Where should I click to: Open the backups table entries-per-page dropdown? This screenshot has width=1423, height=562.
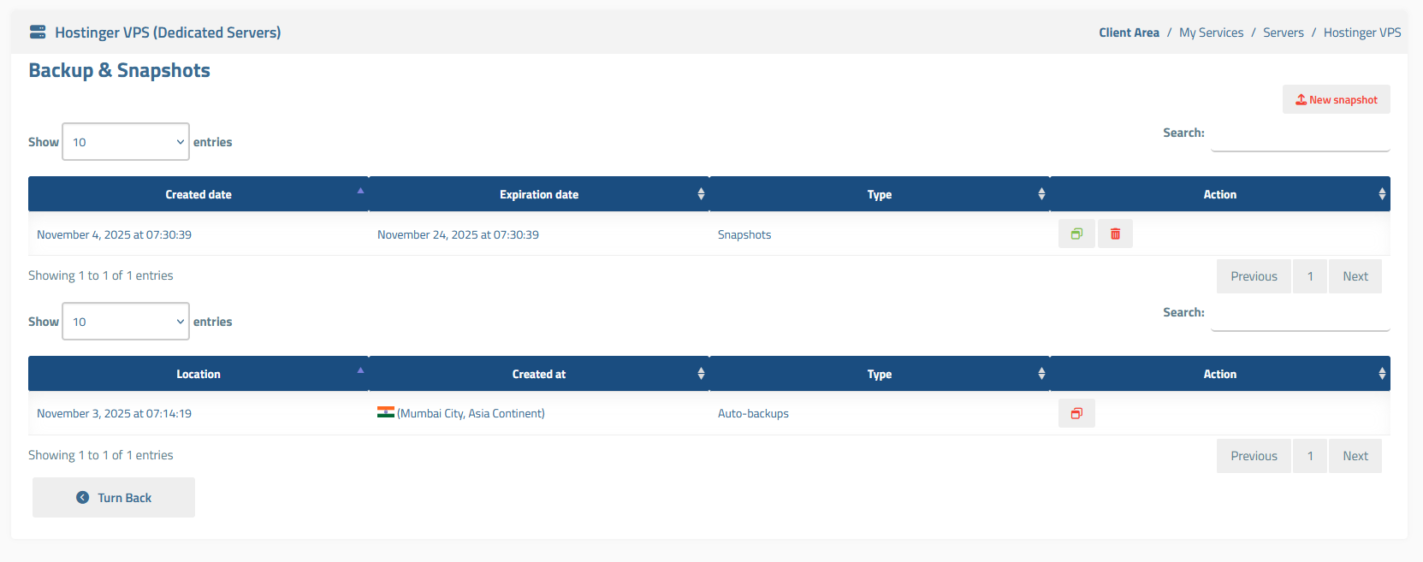pos(126,322)
